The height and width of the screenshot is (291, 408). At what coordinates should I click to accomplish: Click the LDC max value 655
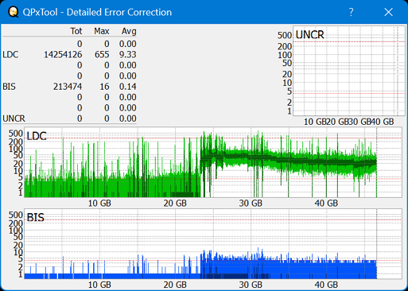click(102, 54)
